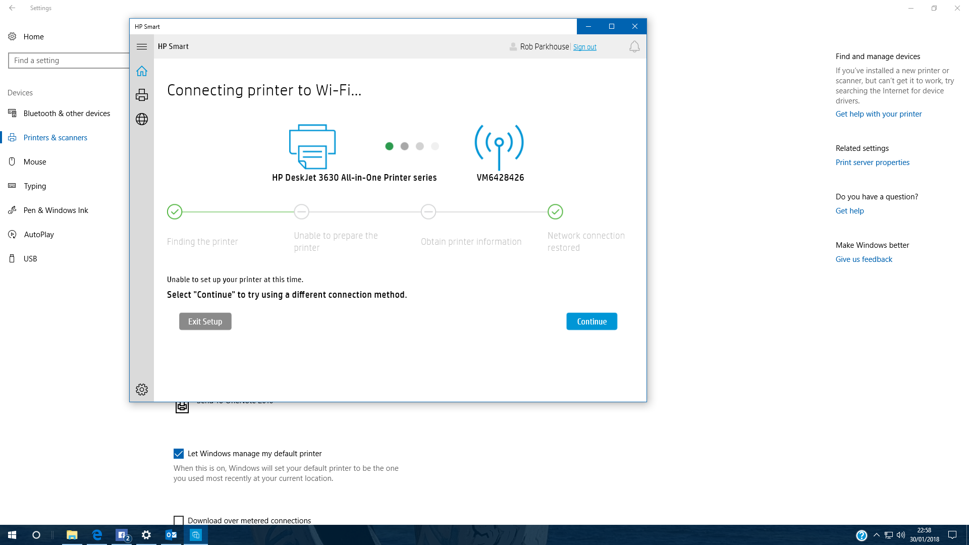Click the HP DeskJet printer illustration
969x545 pixels.
[x=312, y=146]
